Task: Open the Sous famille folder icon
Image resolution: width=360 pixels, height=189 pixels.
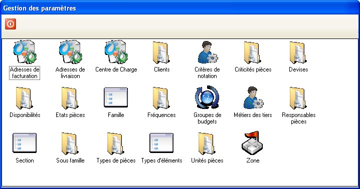Action: pos(70,144)
